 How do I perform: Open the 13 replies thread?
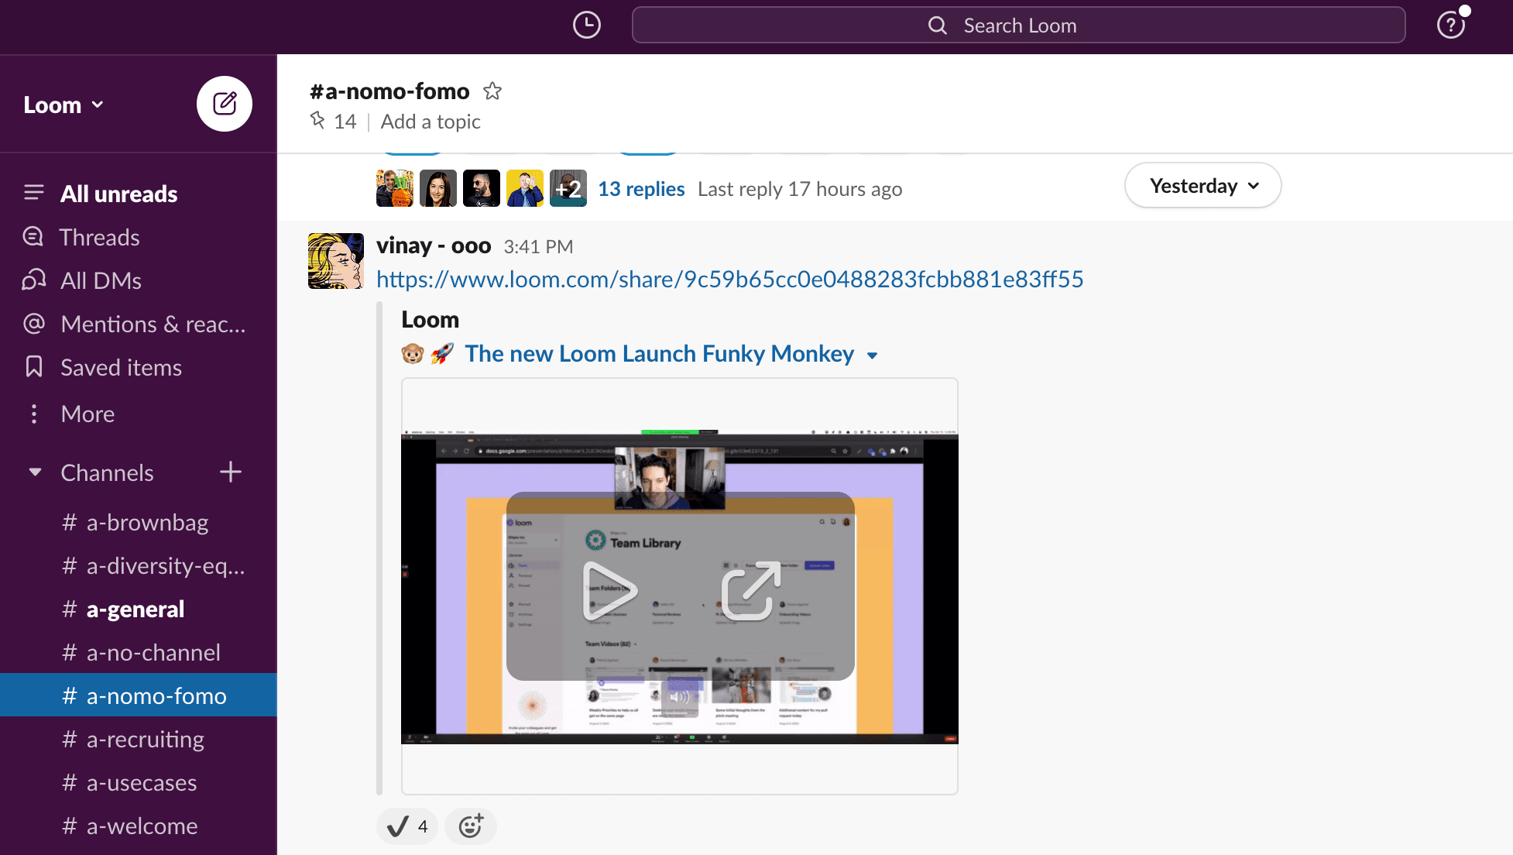[x=641, y=189]
